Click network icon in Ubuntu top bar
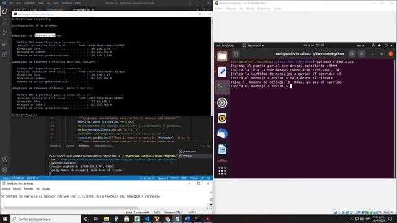The width and height of the screenshot is (397, 223). coord(373,45)
